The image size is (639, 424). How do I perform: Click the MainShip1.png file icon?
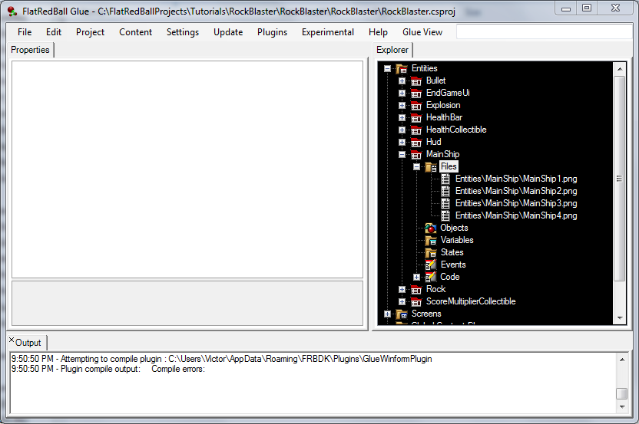(x=445, y=179)
